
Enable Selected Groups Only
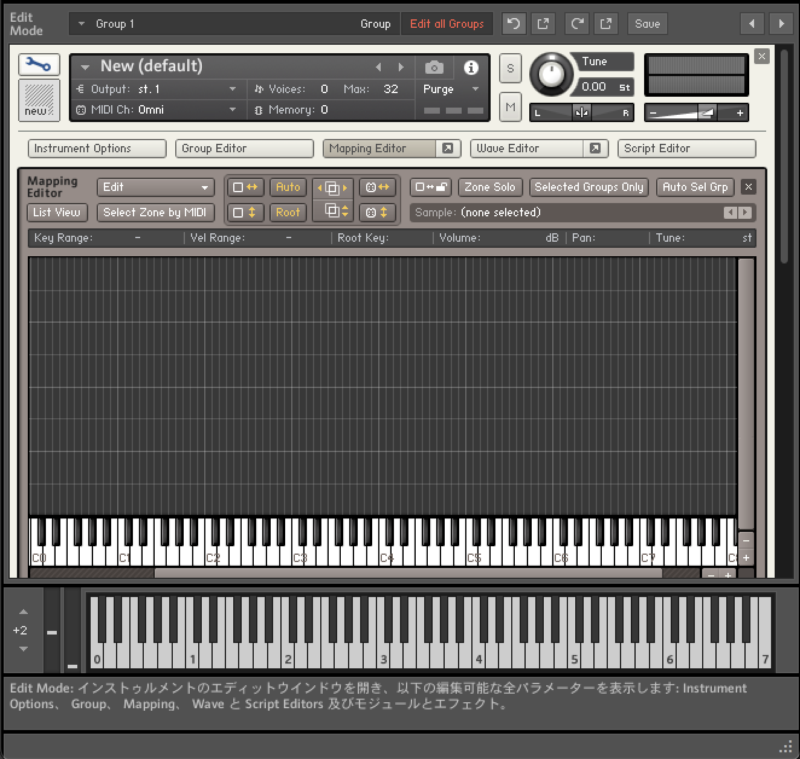pyautogui.click(x=589, y=187)
